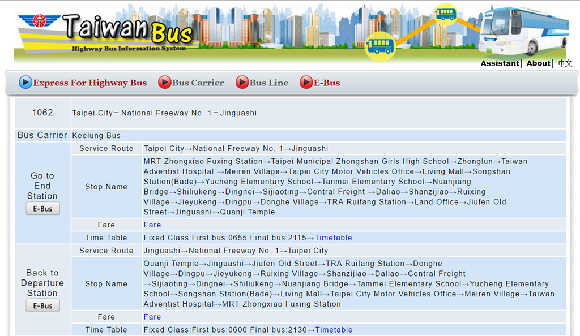Click Service Route text Jinguashi→National Freeway No. 1→Taipei City
The height and width of the screenshot is (336, 580).
click(236, 251)
